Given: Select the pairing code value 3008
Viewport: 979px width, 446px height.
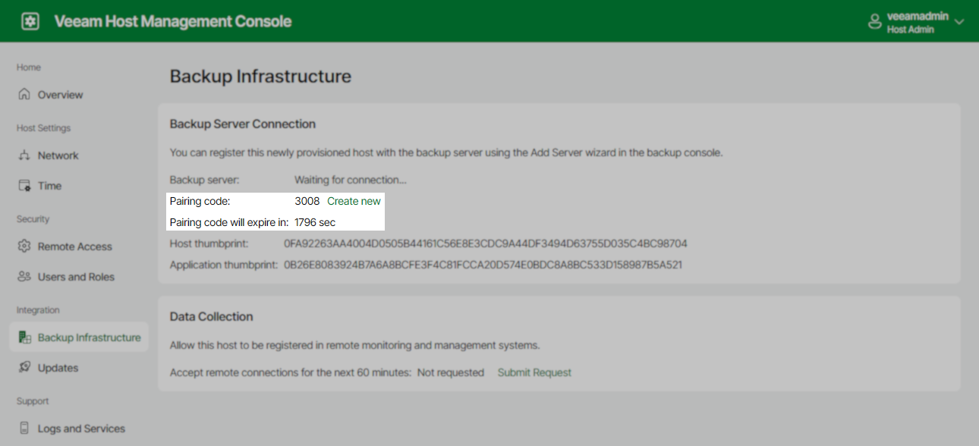Looking at the screenshot, I should pyautogui.click(x=307, y=201).
